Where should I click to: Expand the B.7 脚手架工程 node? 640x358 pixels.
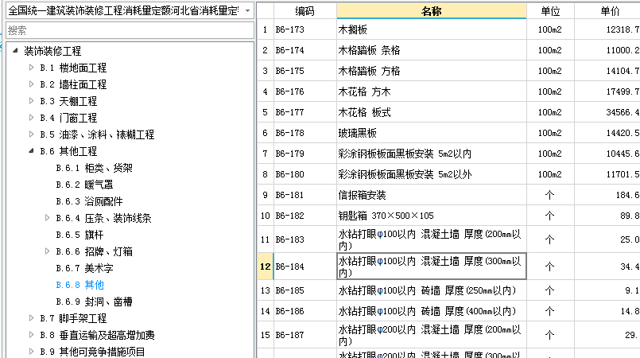tap(32, 318)
